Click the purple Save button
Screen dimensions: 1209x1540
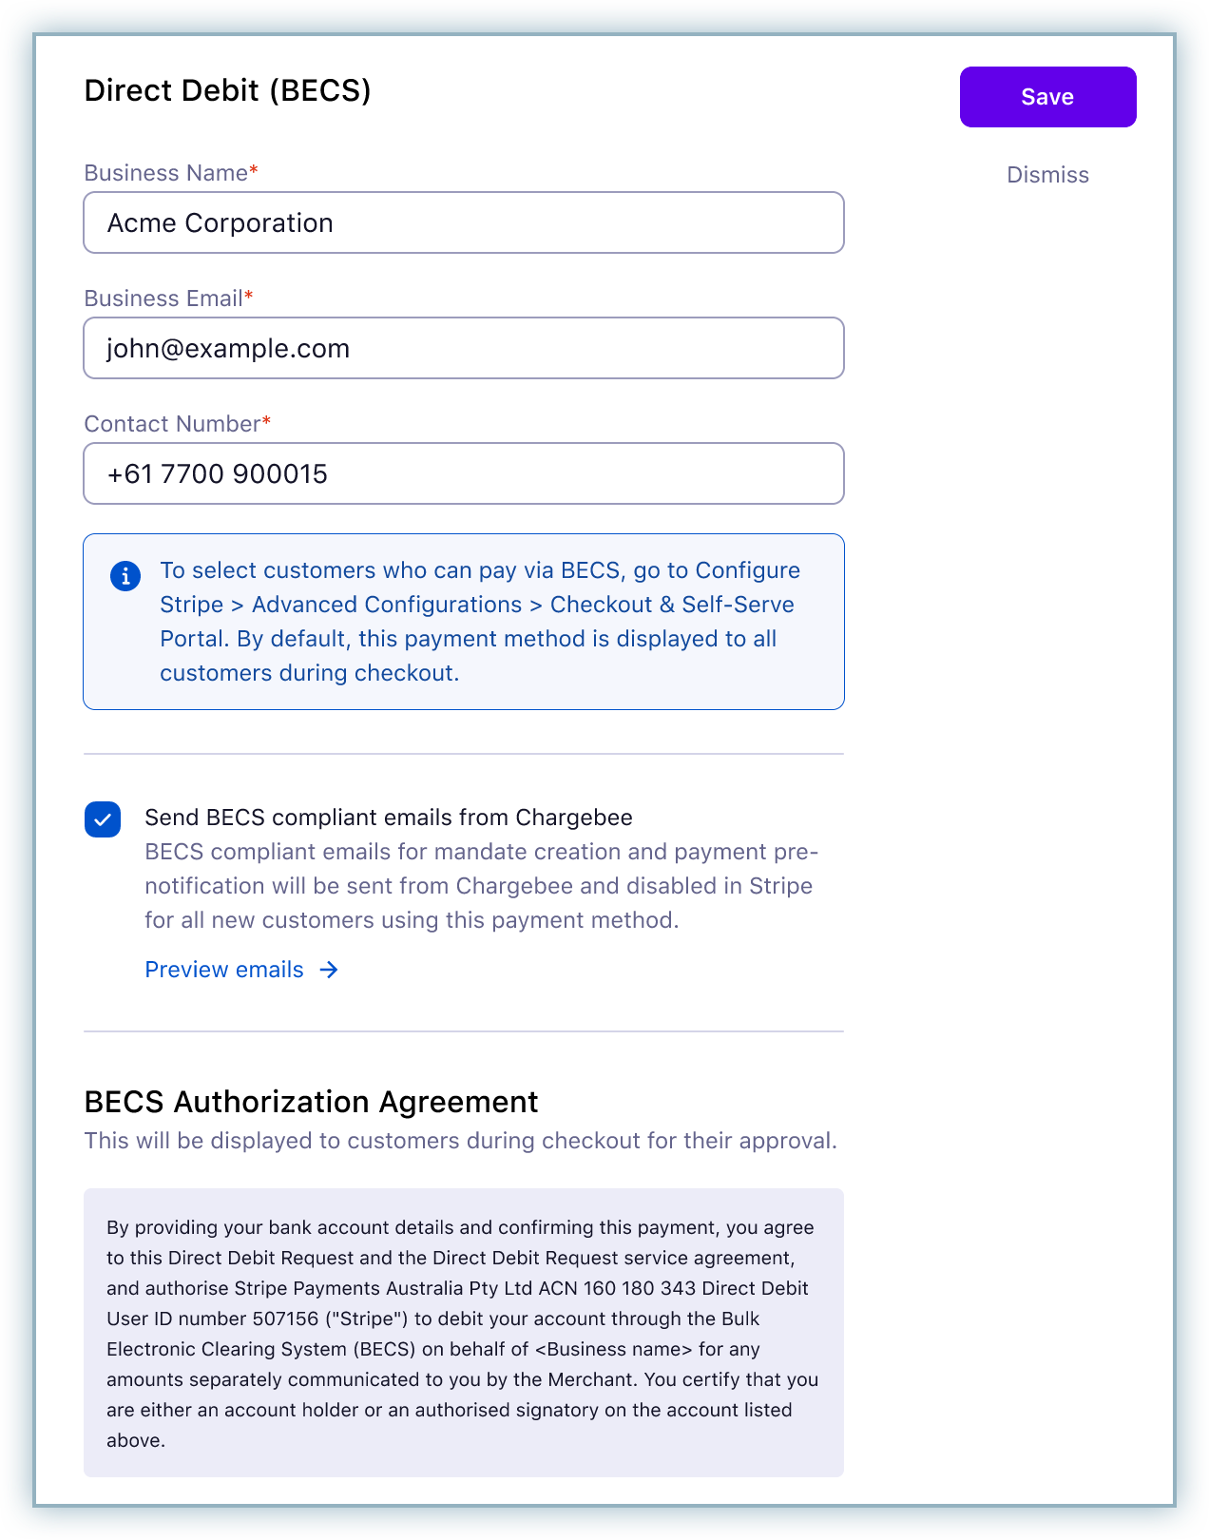1047,97
